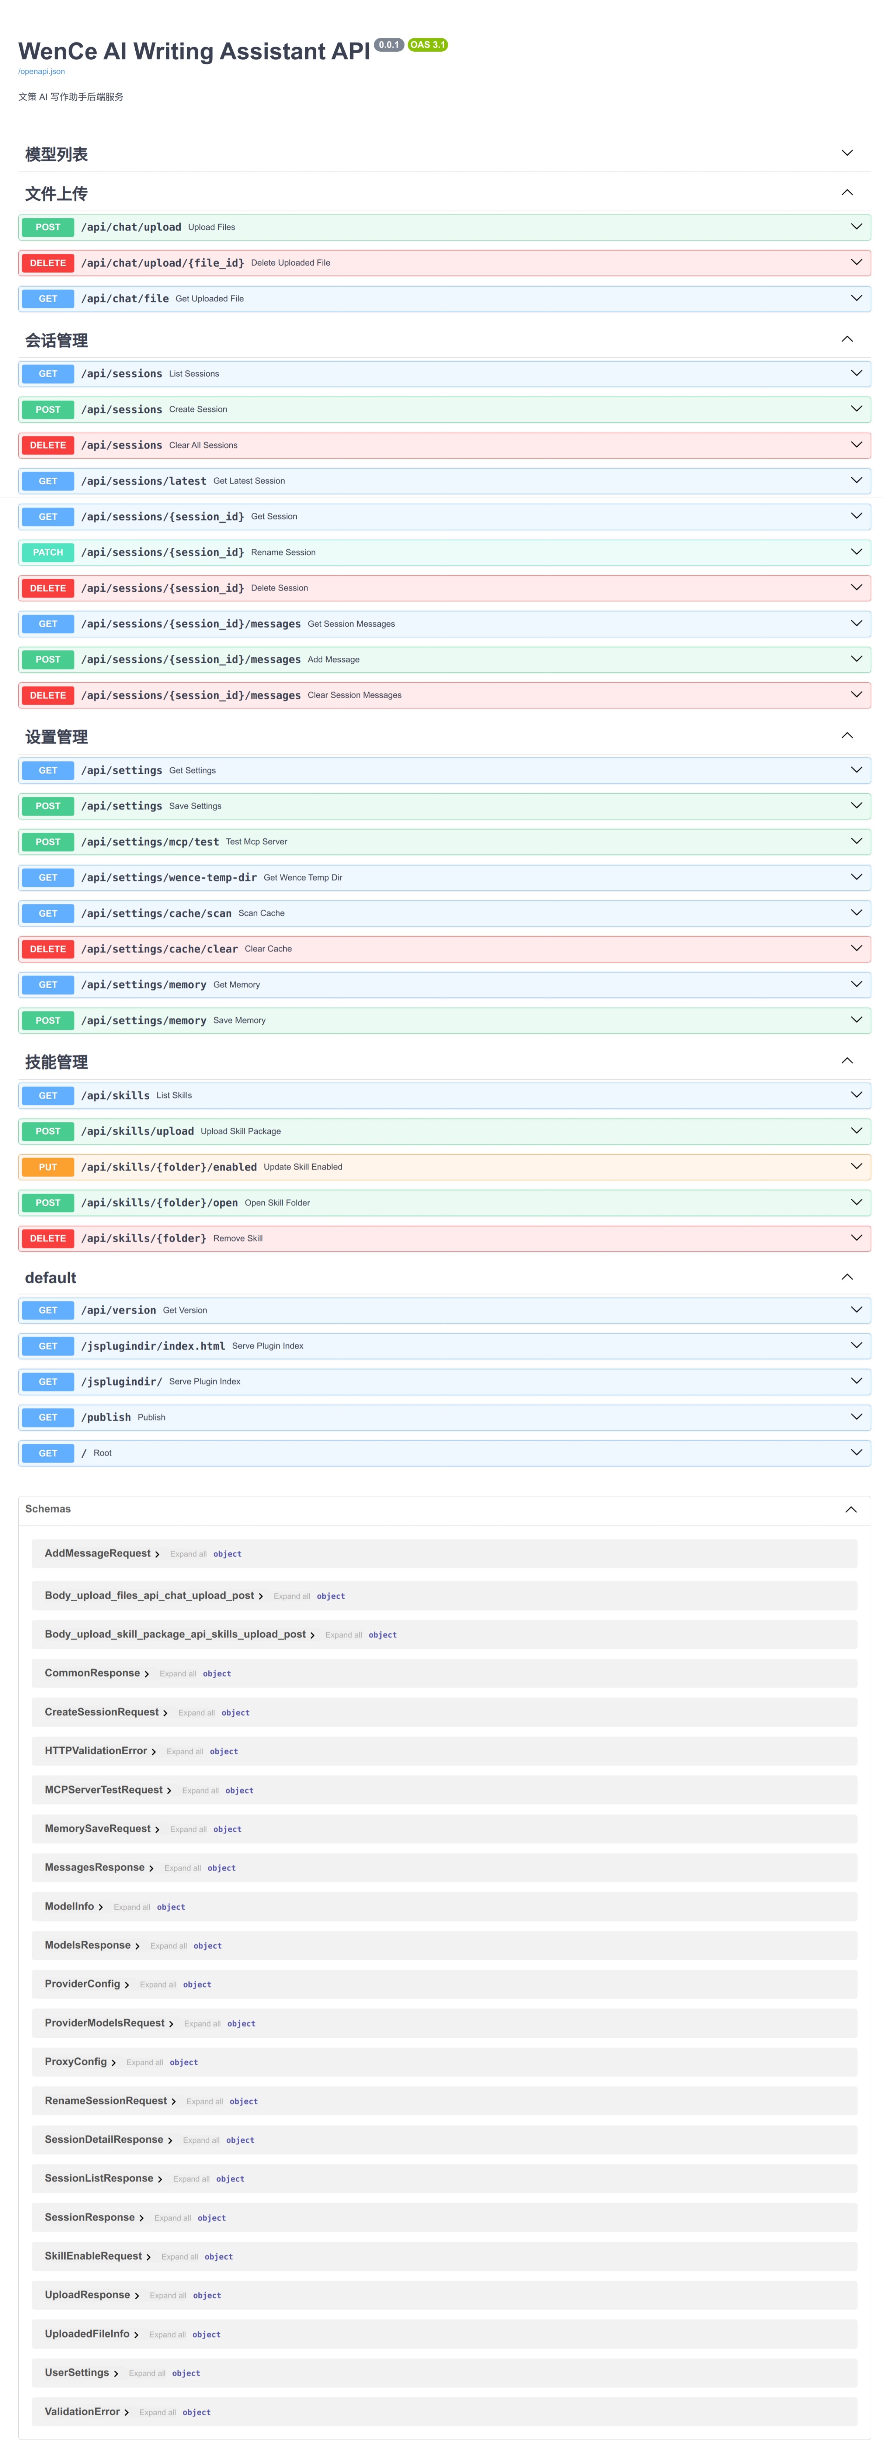The image size is (883, 2464).
Task: Open the MemorySaveRequest schema
Action: tap(97, 1829)
